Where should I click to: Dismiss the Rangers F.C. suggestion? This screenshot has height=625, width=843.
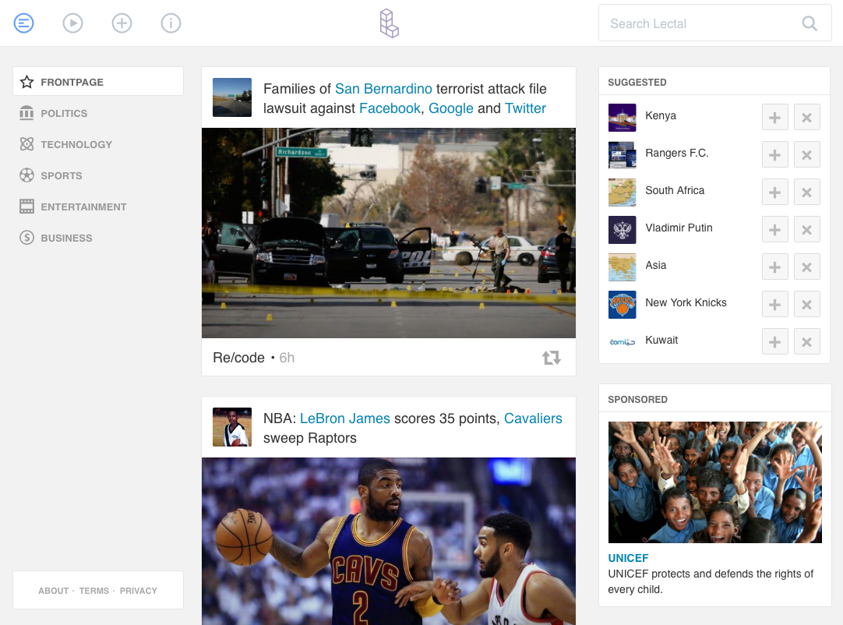(806, 155)
